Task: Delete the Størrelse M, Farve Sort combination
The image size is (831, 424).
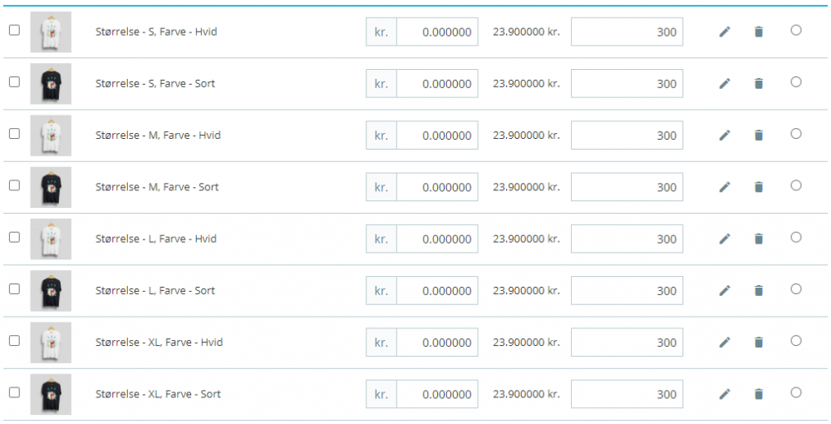Action: (758, 187)
